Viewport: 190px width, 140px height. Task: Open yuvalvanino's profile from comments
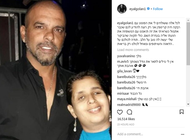126,56
